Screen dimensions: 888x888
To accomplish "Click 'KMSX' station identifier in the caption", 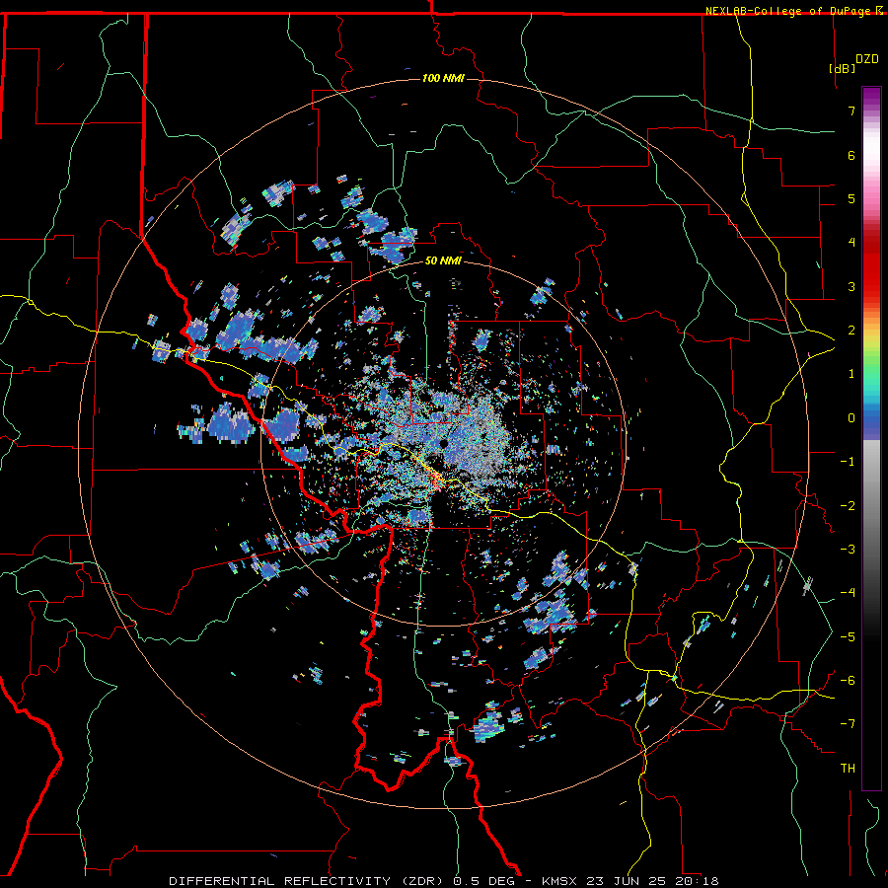I will [560, 881].
